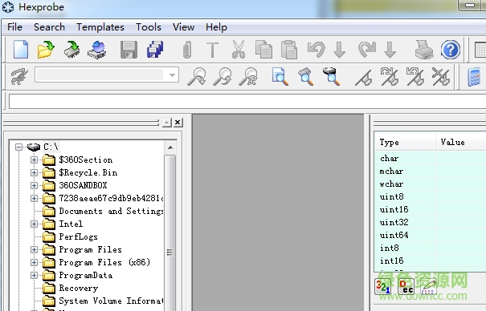Open the File menu
486x311 pixels.
pos(15,27)
